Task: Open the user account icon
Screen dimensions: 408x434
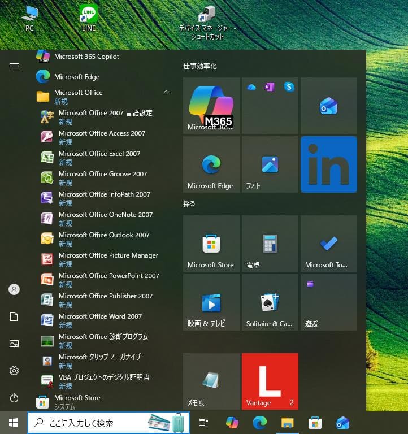Action: click(x=14, y=289)
